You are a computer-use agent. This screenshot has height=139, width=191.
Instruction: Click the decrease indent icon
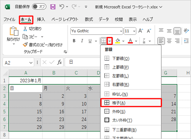[x=186, y=41]
